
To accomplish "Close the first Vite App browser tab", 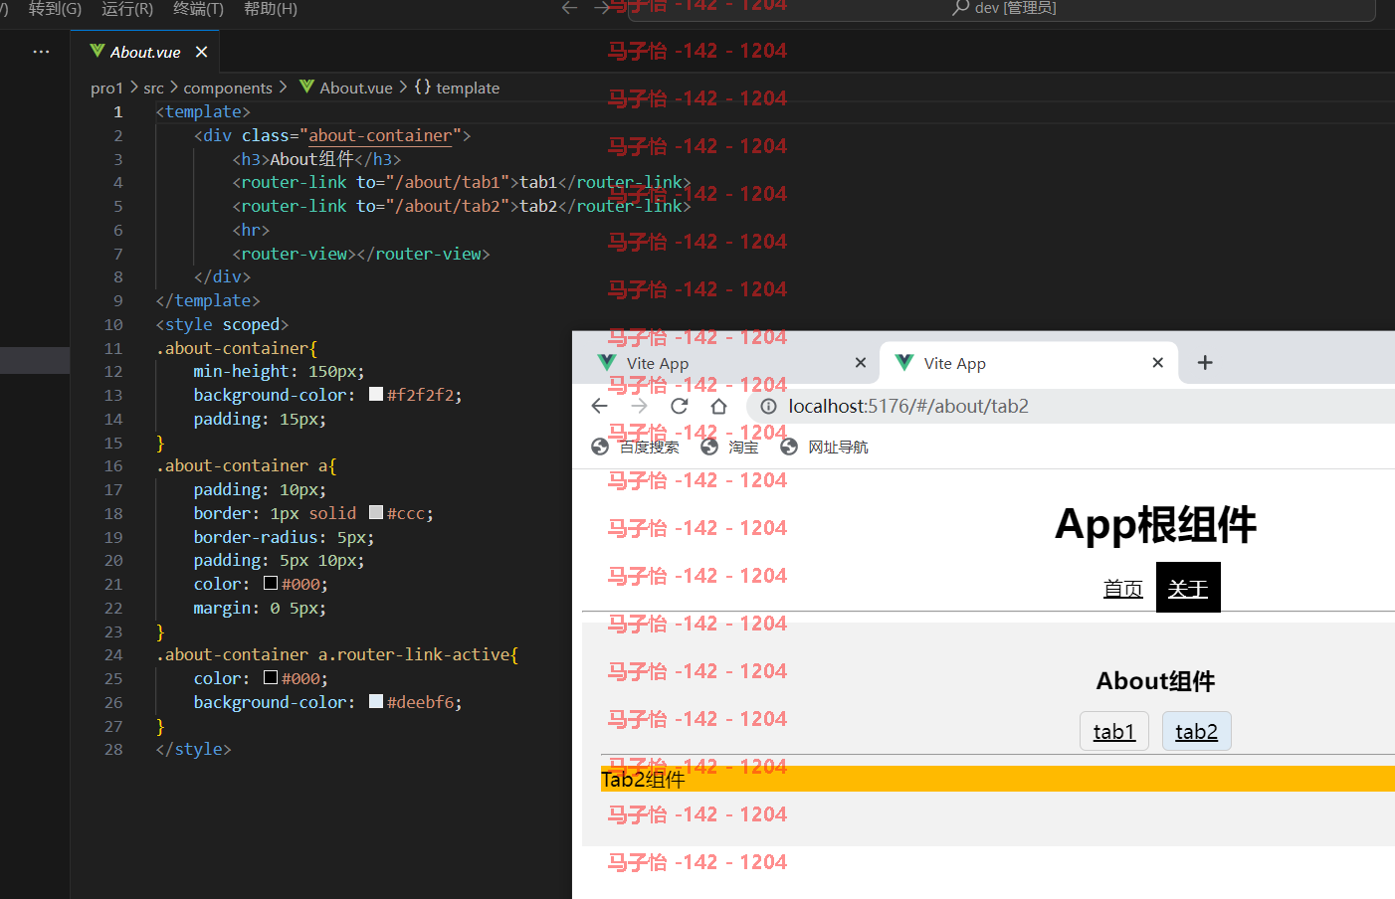I will pyautogui.click(x=861, y=363).
